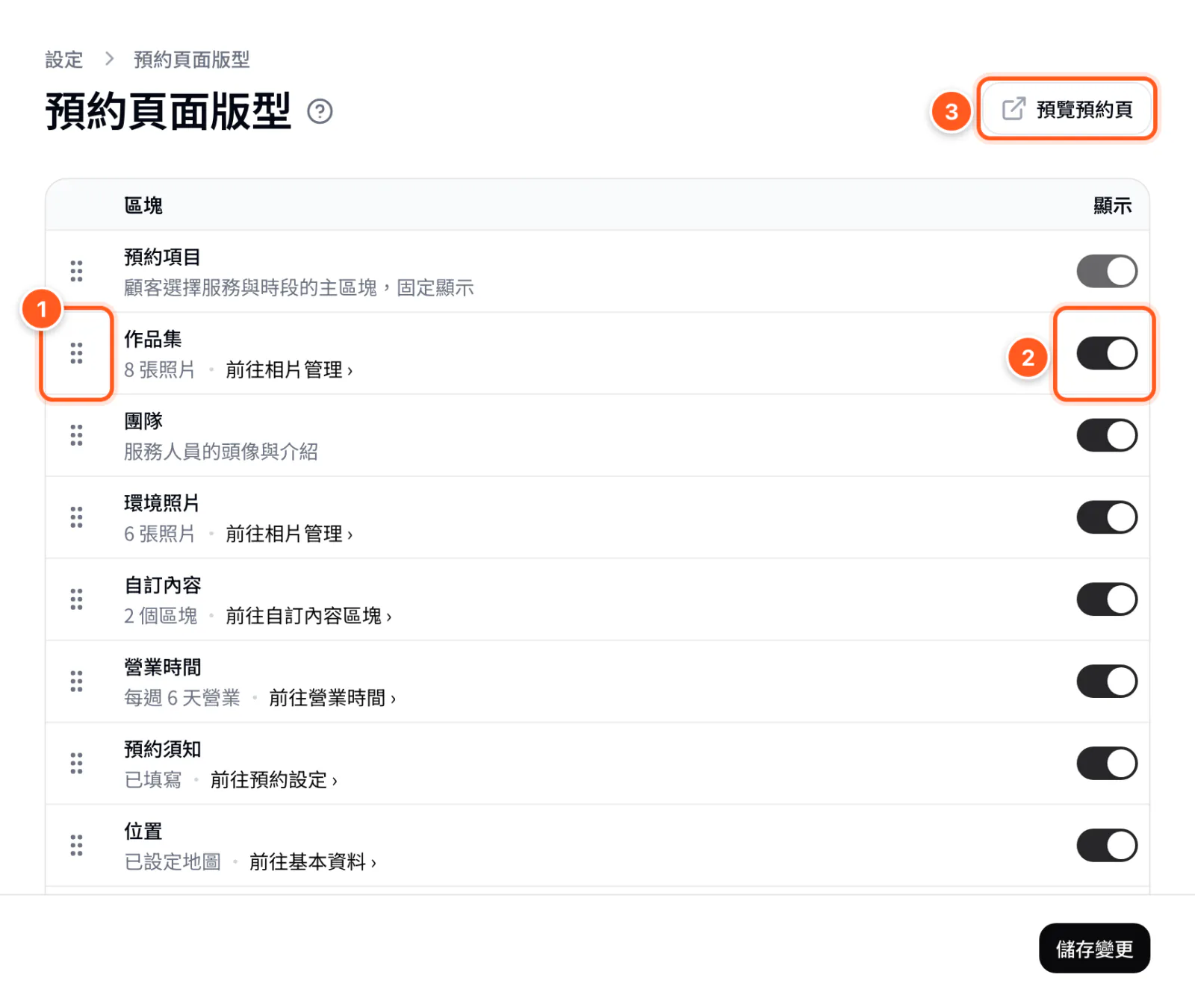This screenshot has height=1001, width=1195.
Task: Open 前往相片管理 link under 環境照片
Action: (289, 534)
